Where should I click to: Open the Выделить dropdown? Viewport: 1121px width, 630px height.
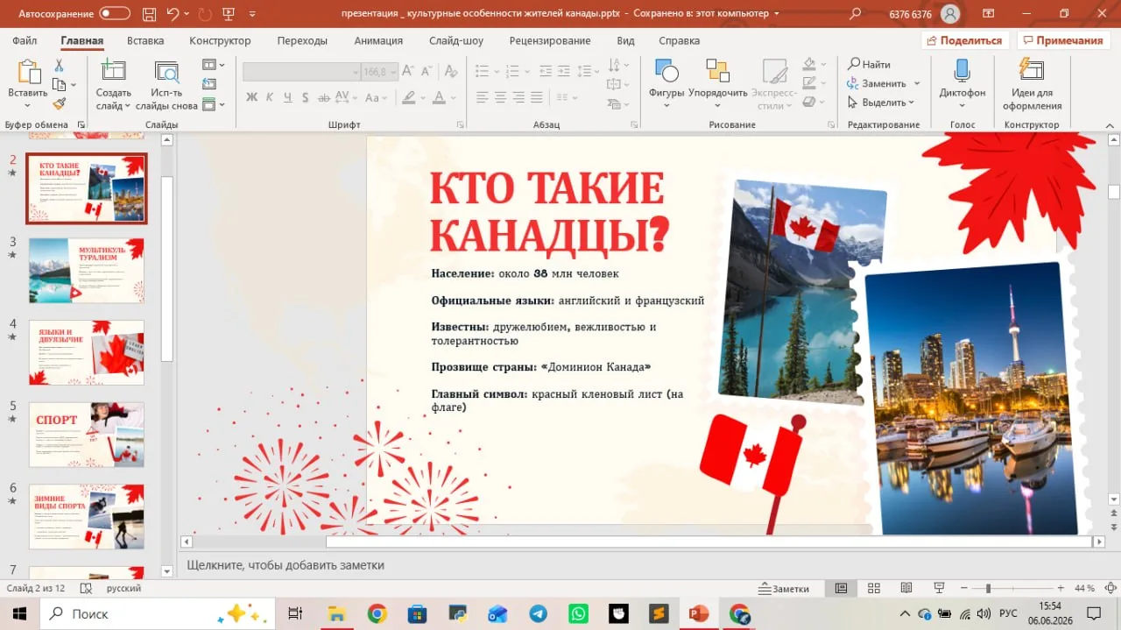coord(881,103)
